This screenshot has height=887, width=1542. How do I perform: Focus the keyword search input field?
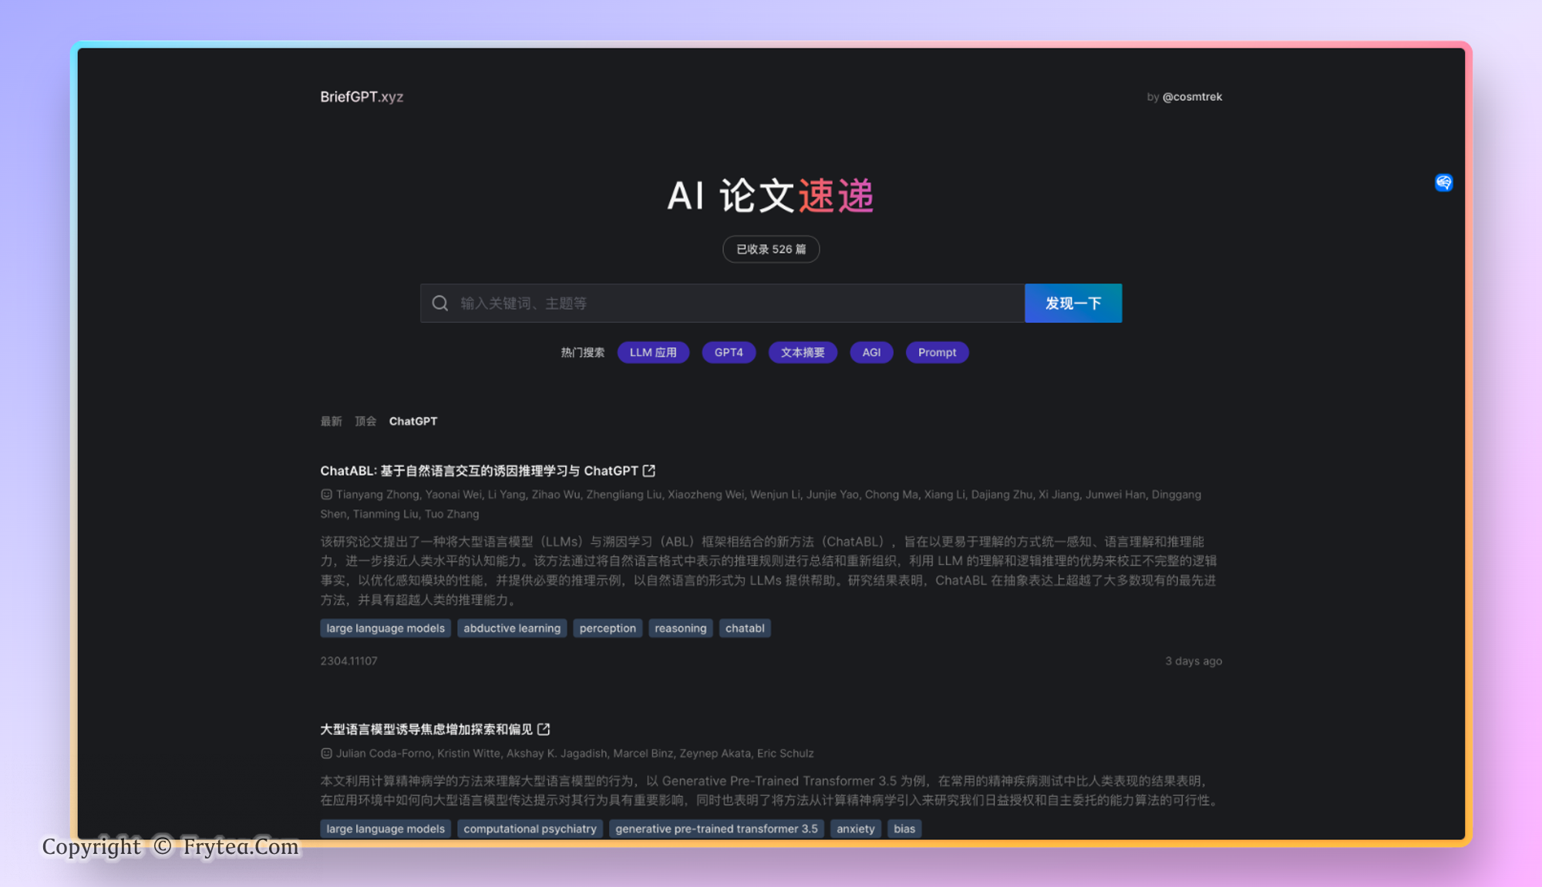732,304
